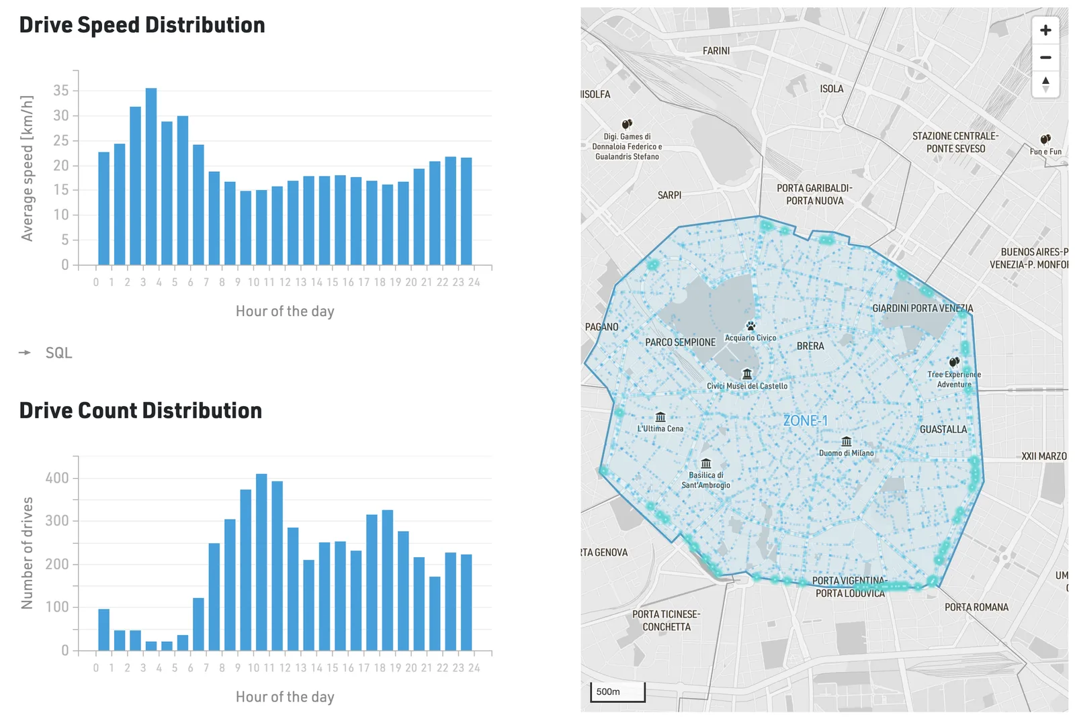Click the Digi. Games balloon icon

[627, 124]
